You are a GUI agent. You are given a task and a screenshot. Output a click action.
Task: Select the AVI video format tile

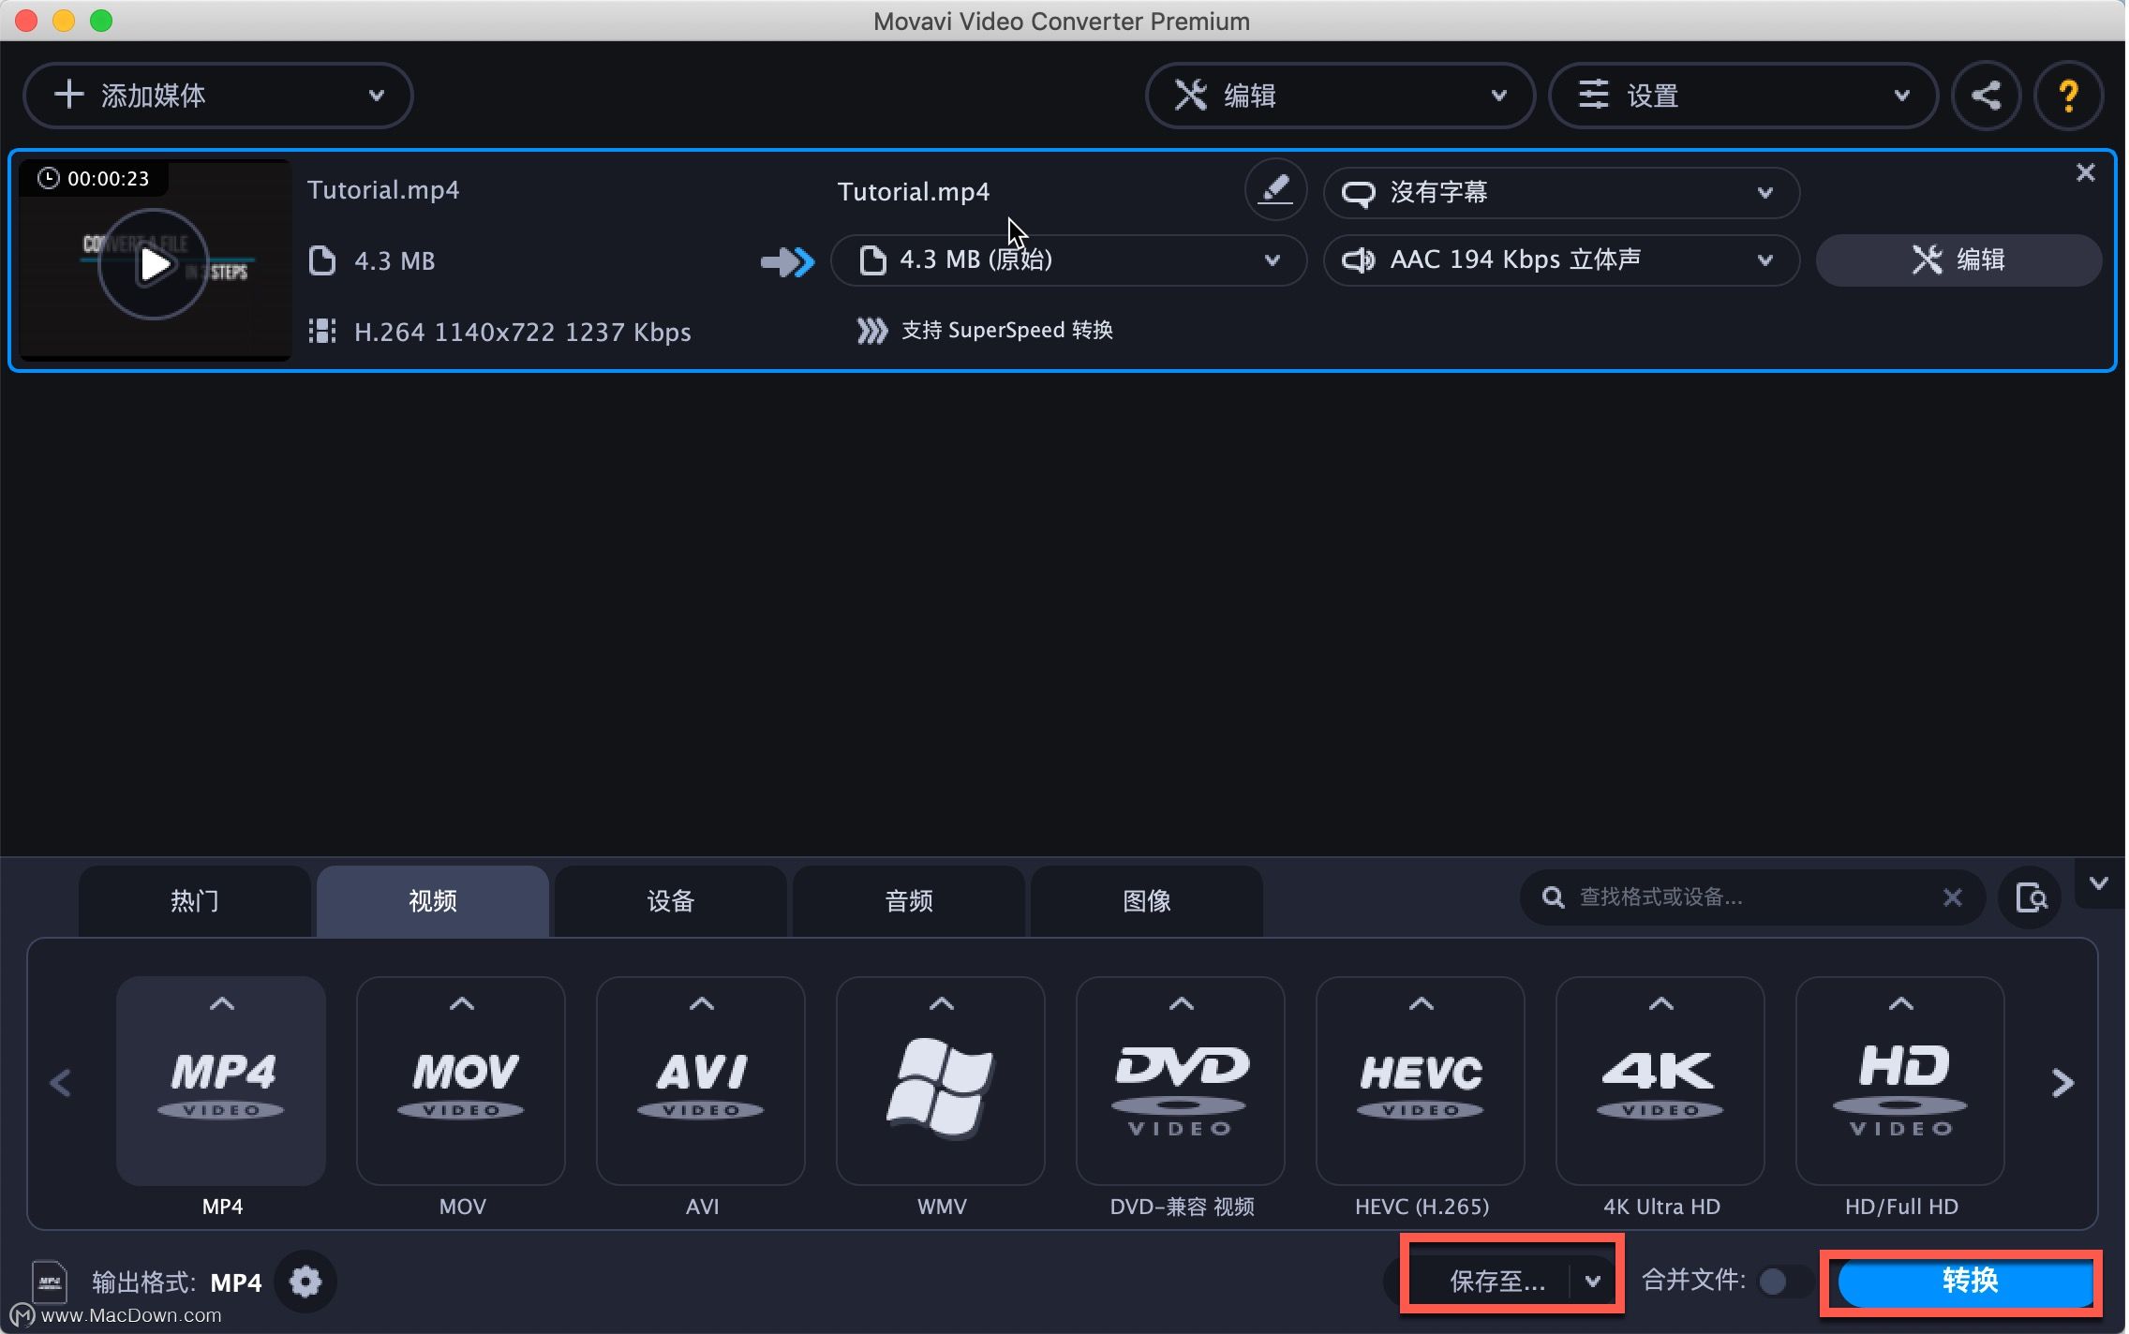point(701,1081)
